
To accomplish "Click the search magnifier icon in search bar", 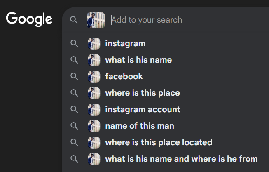I will point(74,20).
